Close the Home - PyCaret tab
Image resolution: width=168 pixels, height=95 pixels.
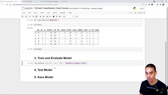pos(41,2)
